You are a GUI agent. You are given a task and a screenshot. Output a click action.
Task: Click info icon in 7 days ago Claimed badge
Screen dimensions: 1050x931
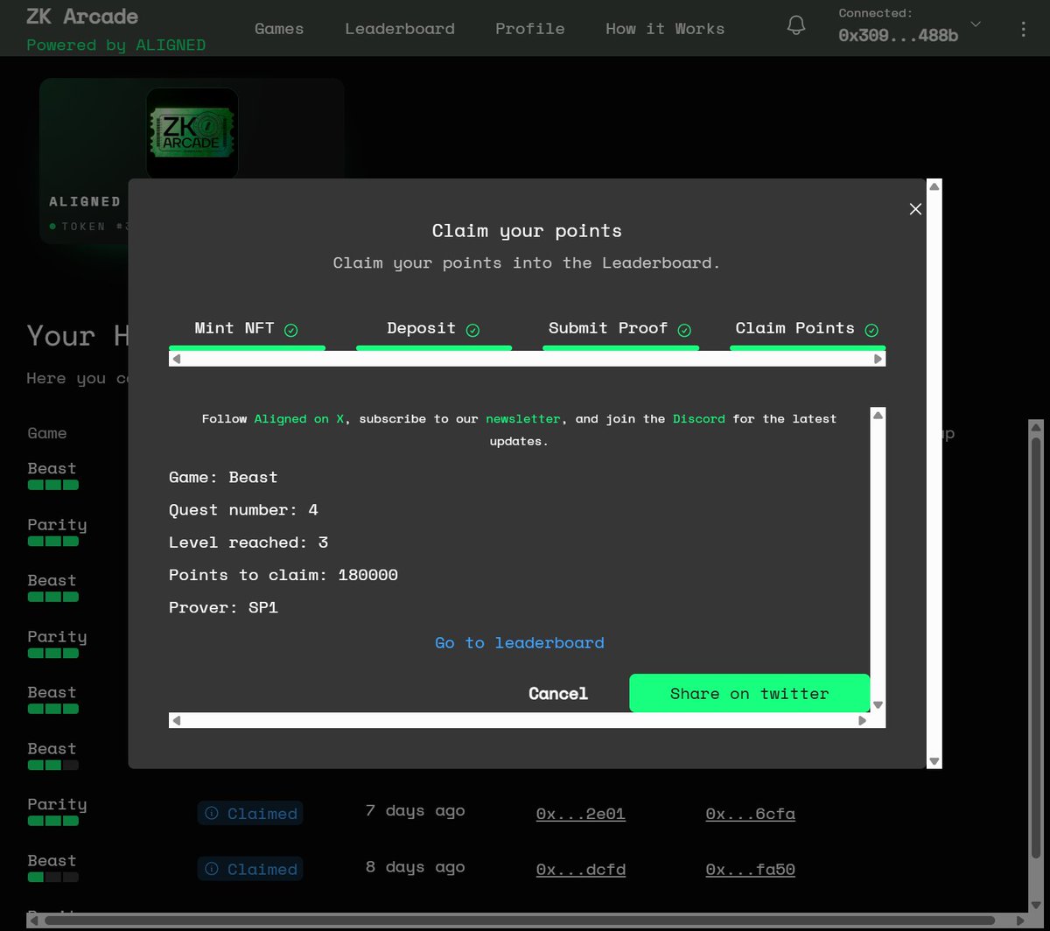[x=212, y=814]
